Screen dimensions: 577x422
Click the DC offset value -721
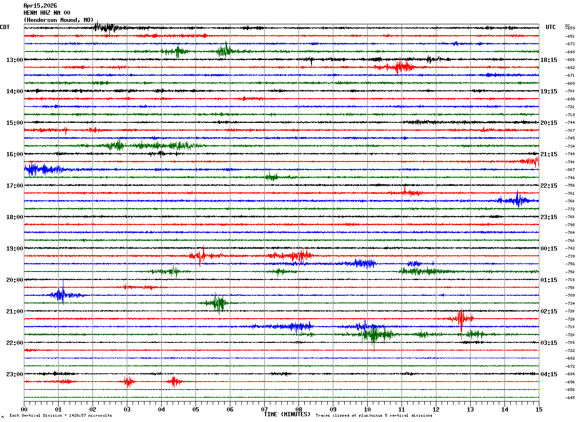570,107
